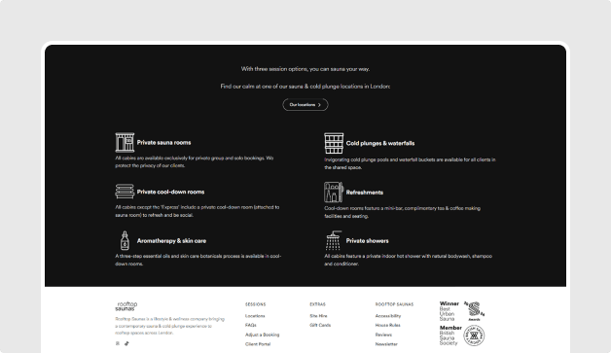Open the Reviews footer link
The height and width of the screenshot is (353, 611).
click(x=383, y=335)
